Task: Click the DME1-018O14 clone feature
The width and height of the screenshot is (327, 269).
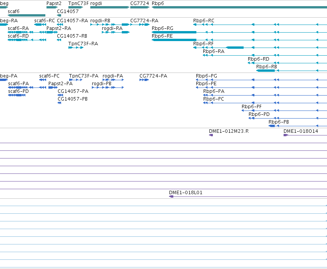Action: (305, 135)
